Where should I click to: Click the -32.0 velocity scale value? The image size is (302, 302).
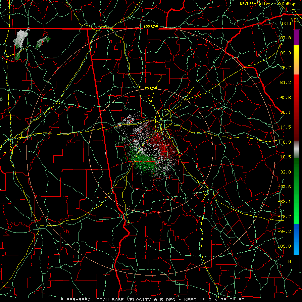[284, 172]
